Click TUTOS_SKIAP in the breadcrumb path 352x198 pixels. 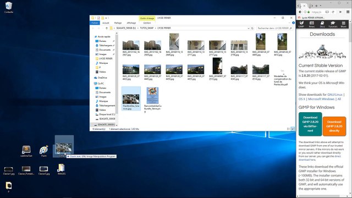147,28
